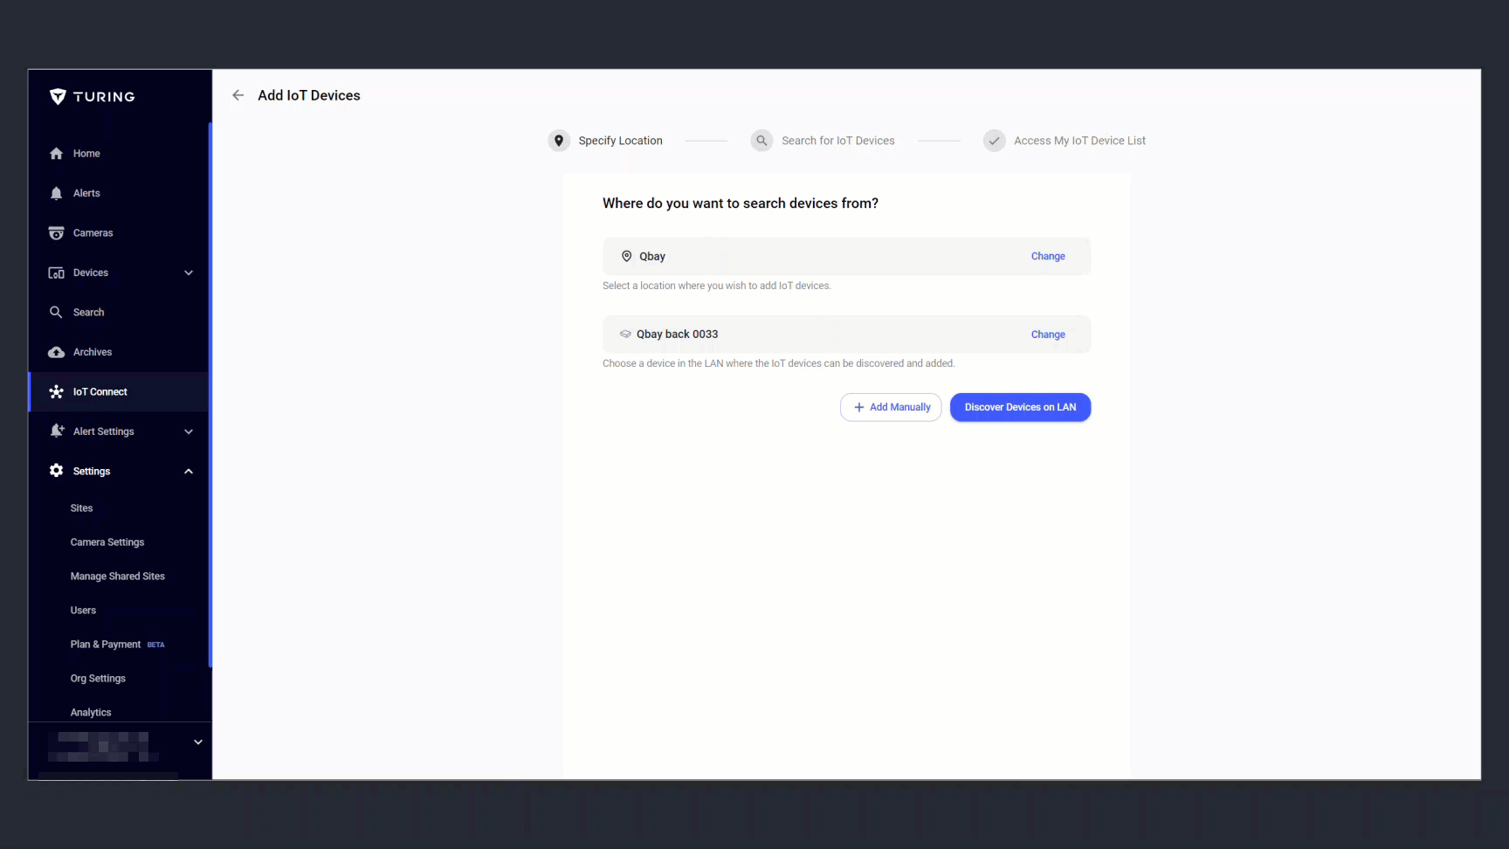1509x849 pixels.
Task: Expand the Alert Settings chevron
Action: (x=189, y=431)
